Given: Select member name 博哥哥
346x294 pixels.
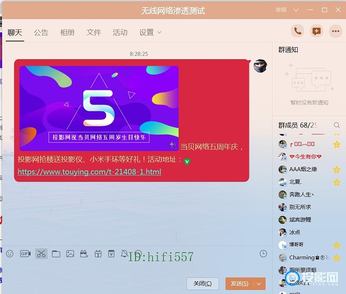Looking at the screenshot, I should tap(296, 245).
